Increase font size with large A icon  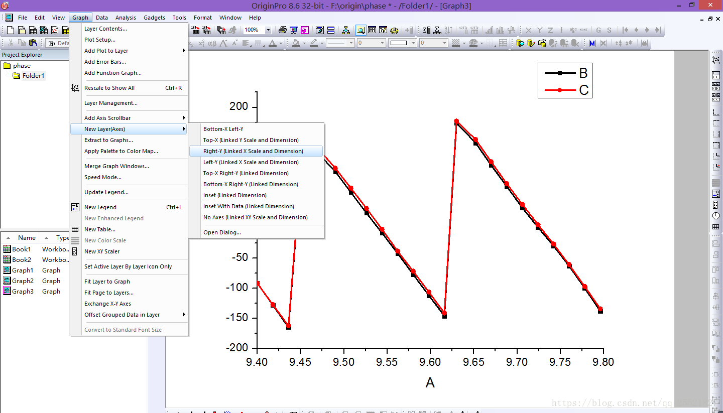tap(223, 43)
